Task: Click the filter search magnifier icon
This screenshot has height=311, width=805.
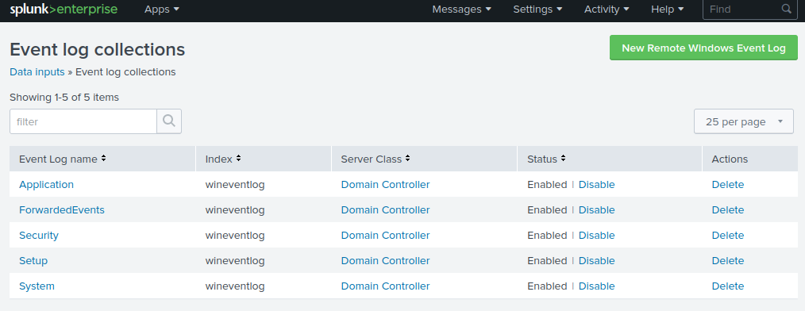Action: pos(169,121)
